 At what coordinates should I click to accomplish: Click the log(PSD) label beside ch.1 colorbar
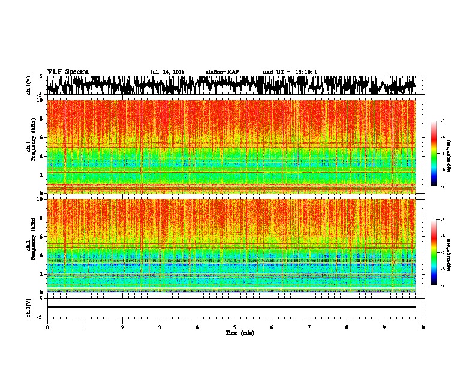[449, 156]
